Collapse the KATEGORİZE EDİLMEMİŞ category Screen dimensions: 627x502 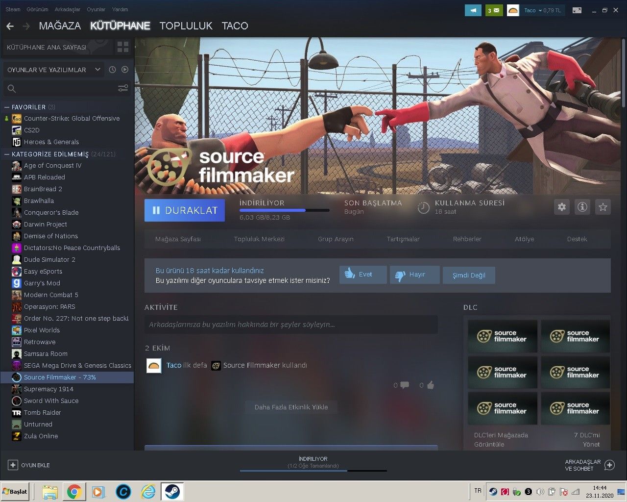click(7, 154)
